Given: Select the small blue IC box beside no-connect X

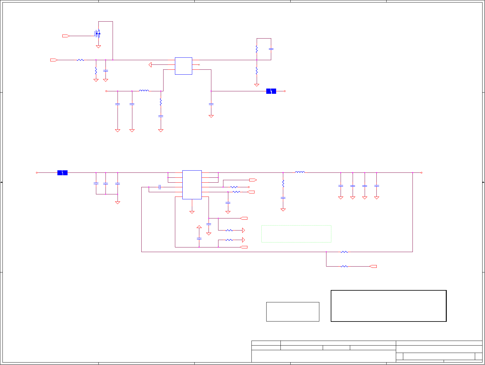Looking at the screenshot, I should tap(184, 66).
